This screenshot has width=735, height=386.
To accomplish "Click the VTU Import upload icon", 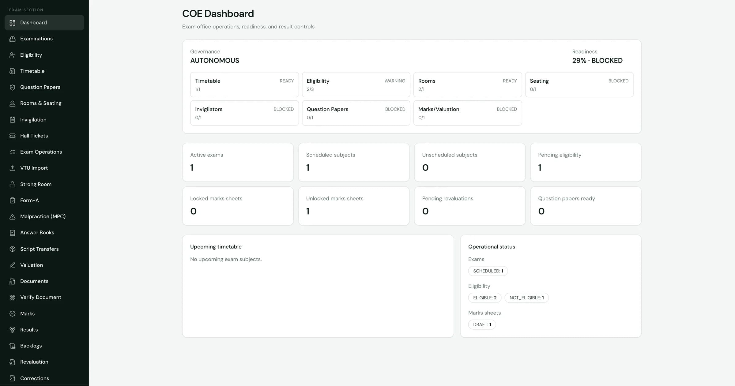I will (12, 168).
